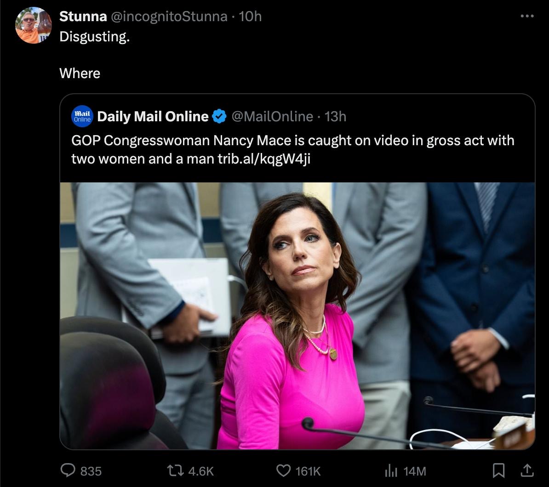The height and width of the screenshot is (487, 549).
Task: Open the @incognitoStunna handle link
Action: coord(169,17)
